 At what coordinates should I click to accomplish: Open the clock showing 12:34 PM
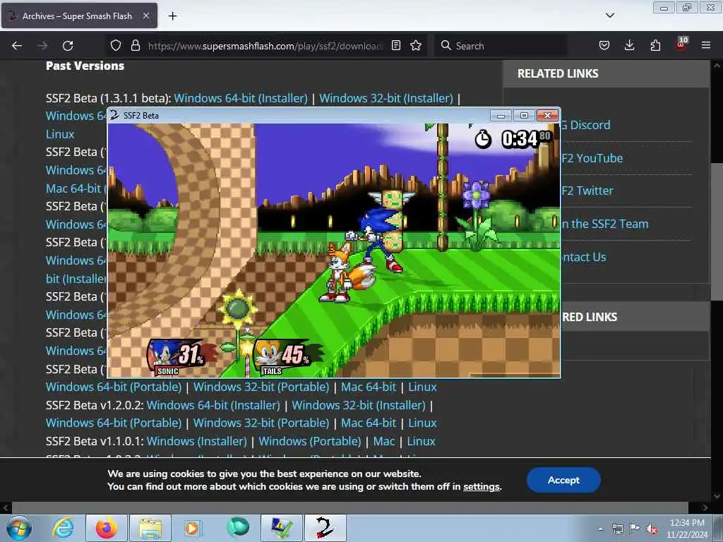(x=687, y=529)
